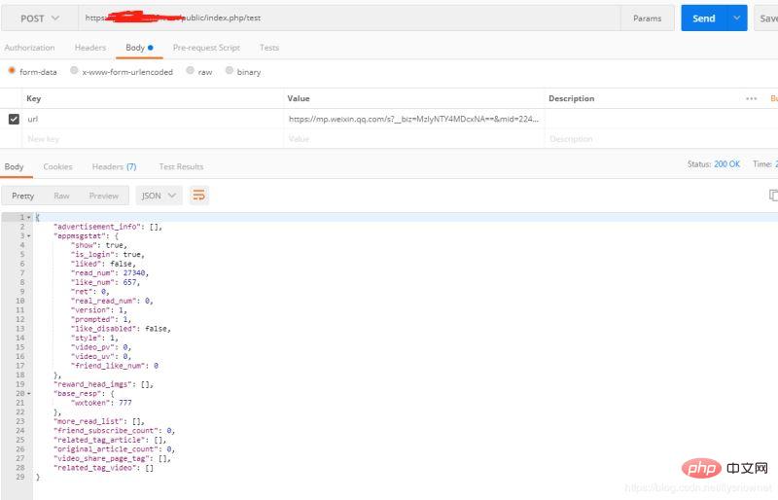778x500 pixels.
Task: Open the Params panel
Action: pyautogui.click(x=647, y=18)
